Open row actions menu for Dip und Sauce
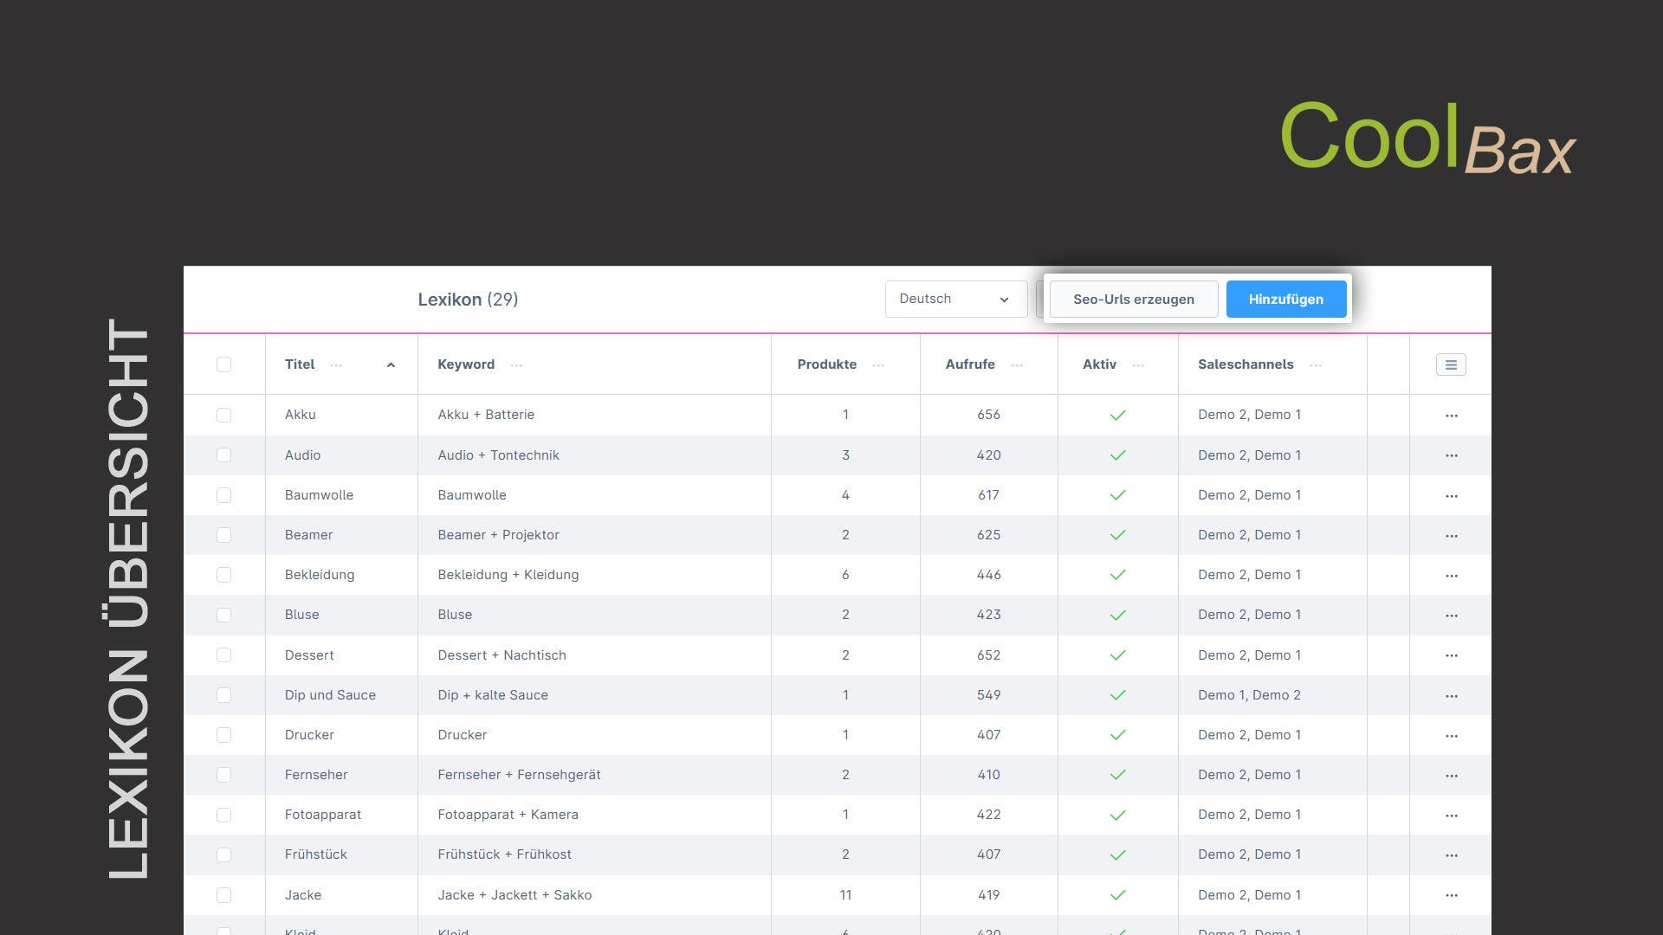The height and width of the screenshot is (935, 1663). tap(1451, 696)
